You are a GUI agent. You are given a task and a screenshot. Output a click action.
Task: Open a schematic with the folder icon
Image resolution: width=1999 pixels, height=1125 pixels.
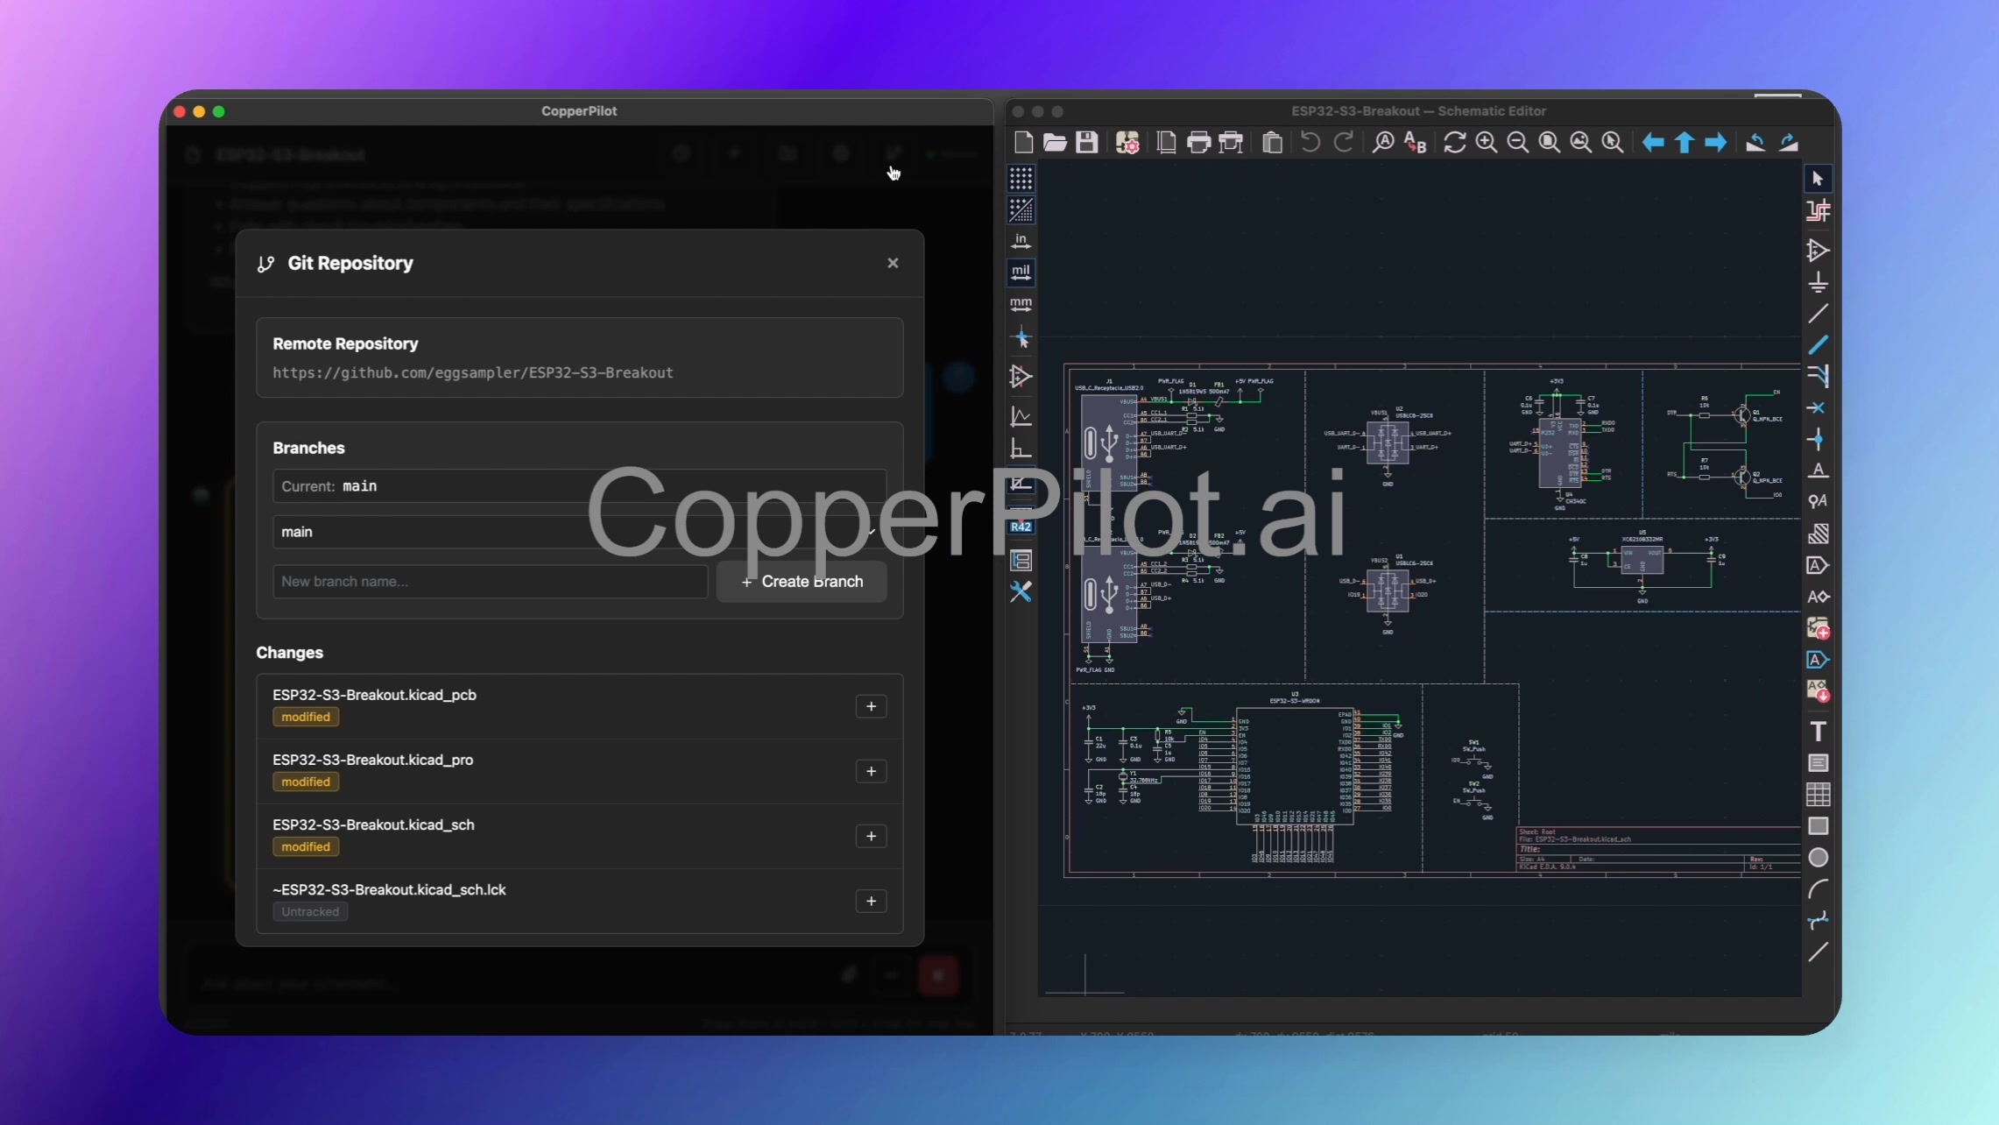coord(1055,142)
